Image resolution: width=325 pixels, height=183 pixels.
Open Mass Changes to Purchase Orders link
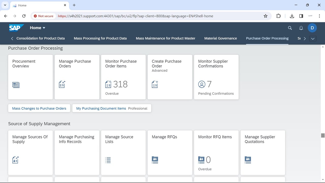[39, 108]
